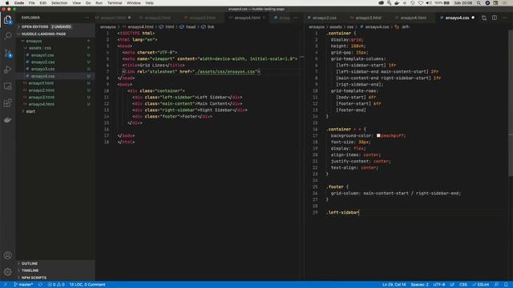Viewport: 513px width, 288px height.
Task: Open ensayo2.css in the file tree
Action: pos(42,62)
